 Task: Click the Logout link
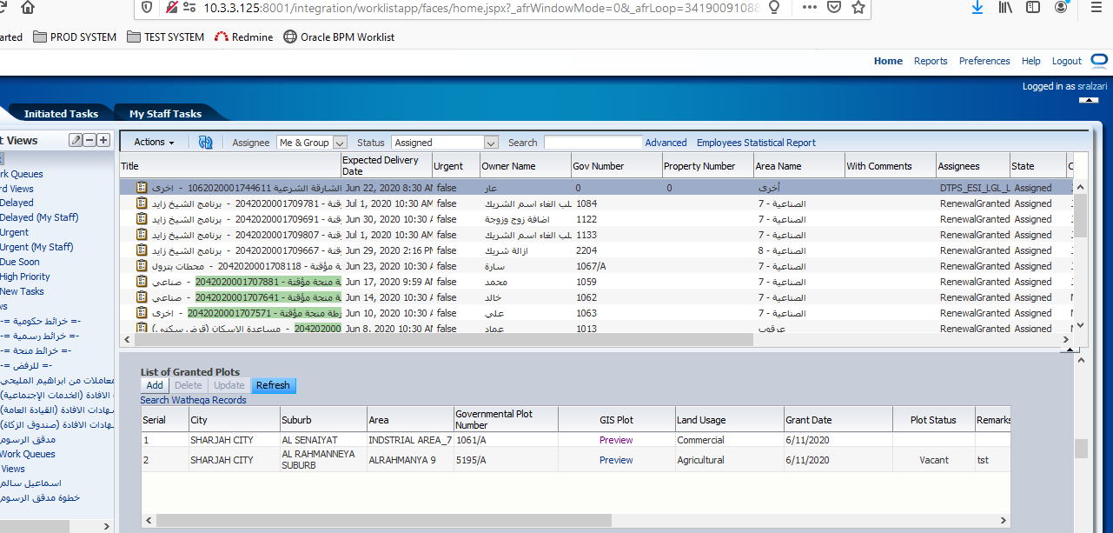(1067, 61)
